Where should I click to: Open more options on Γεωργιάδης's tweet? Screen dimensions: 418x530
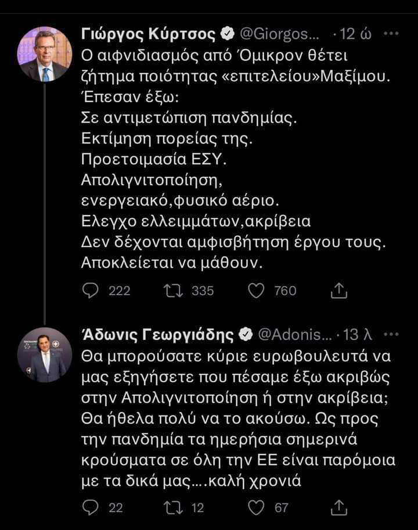pos(392,335)
